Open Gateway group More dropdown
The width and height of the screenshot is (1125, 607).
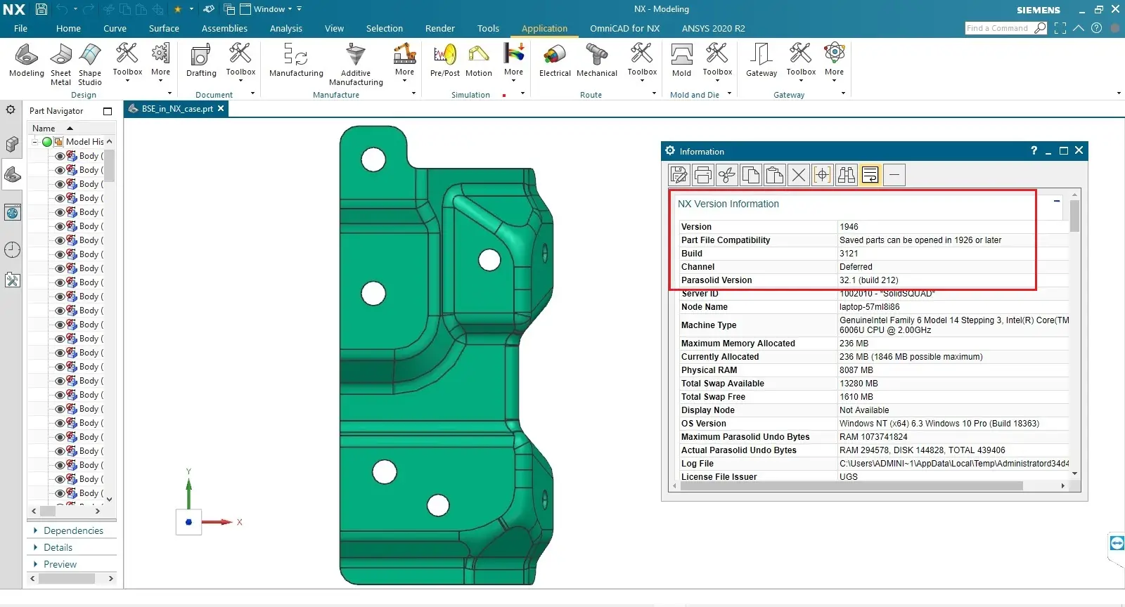coord(834,62)
